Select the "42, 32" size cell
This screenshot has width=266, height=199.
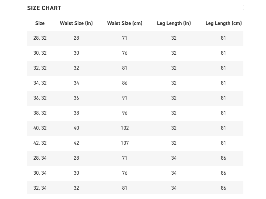40,143
